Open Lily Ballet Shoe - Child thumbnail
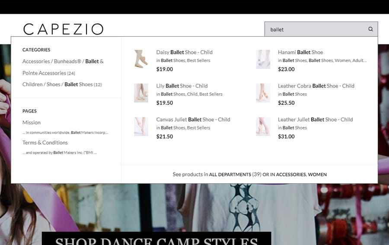The image size is (389, 245). (x=141, y=93)
